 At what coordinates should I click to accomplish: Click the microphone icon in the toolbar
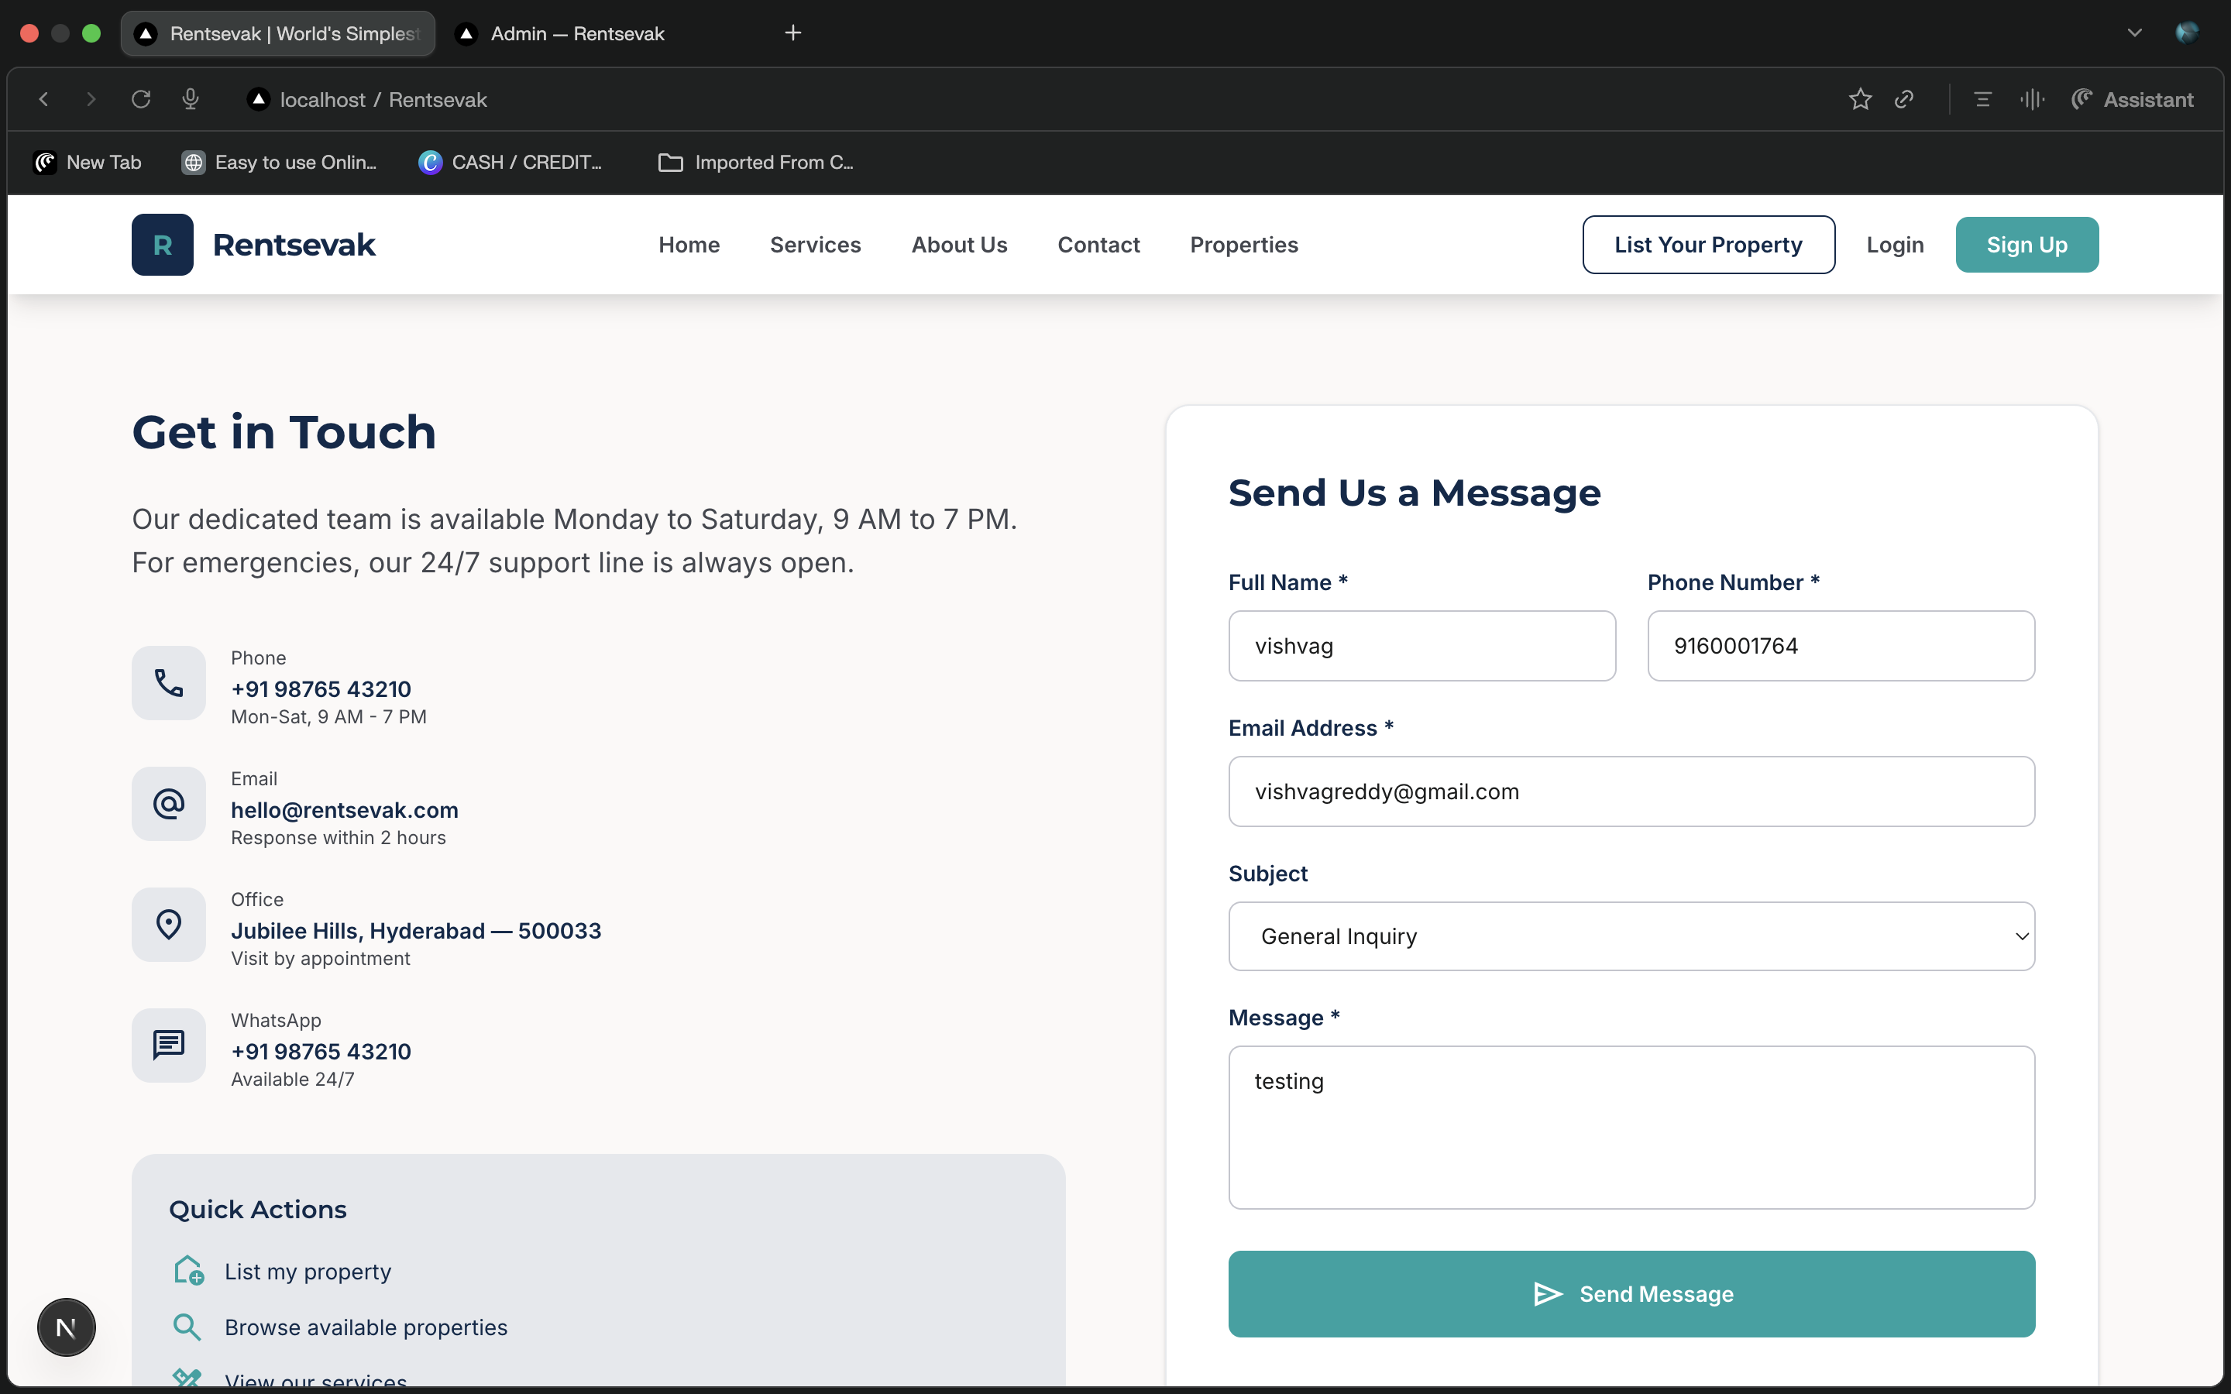pyautogui.click(x=191, y=98)
